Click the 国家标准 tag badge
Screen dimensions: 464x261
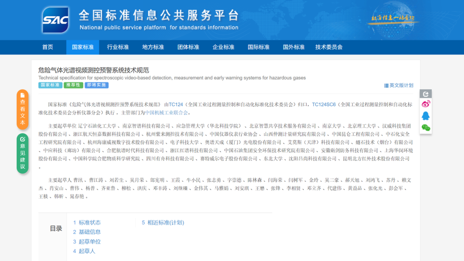point(50,85)
